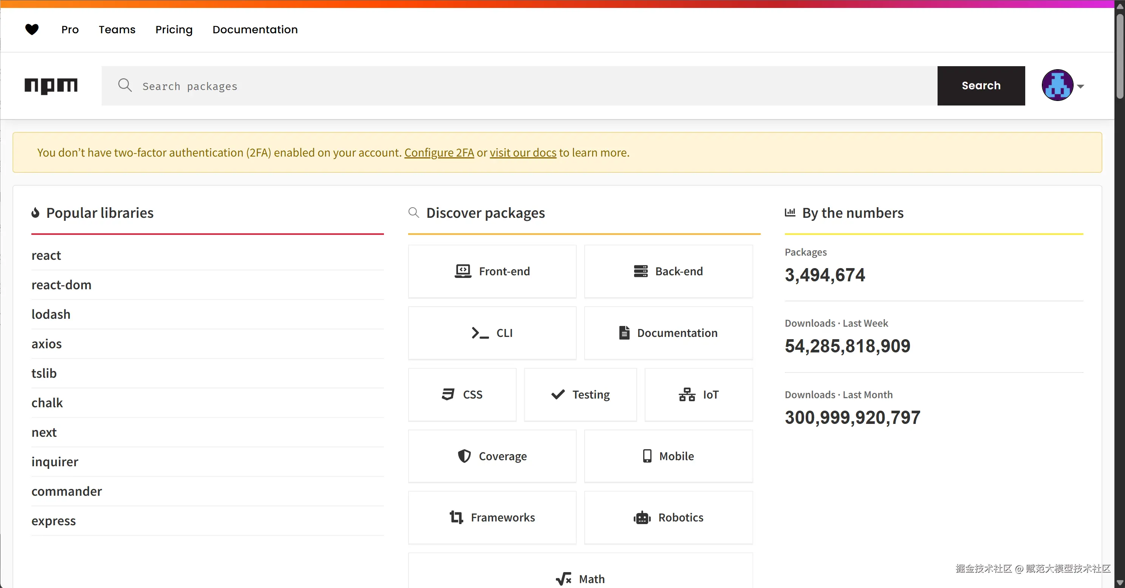The width and height of the screenshot is (1125, 588).
Task: Open the Teams menu item
Action: 117,29
